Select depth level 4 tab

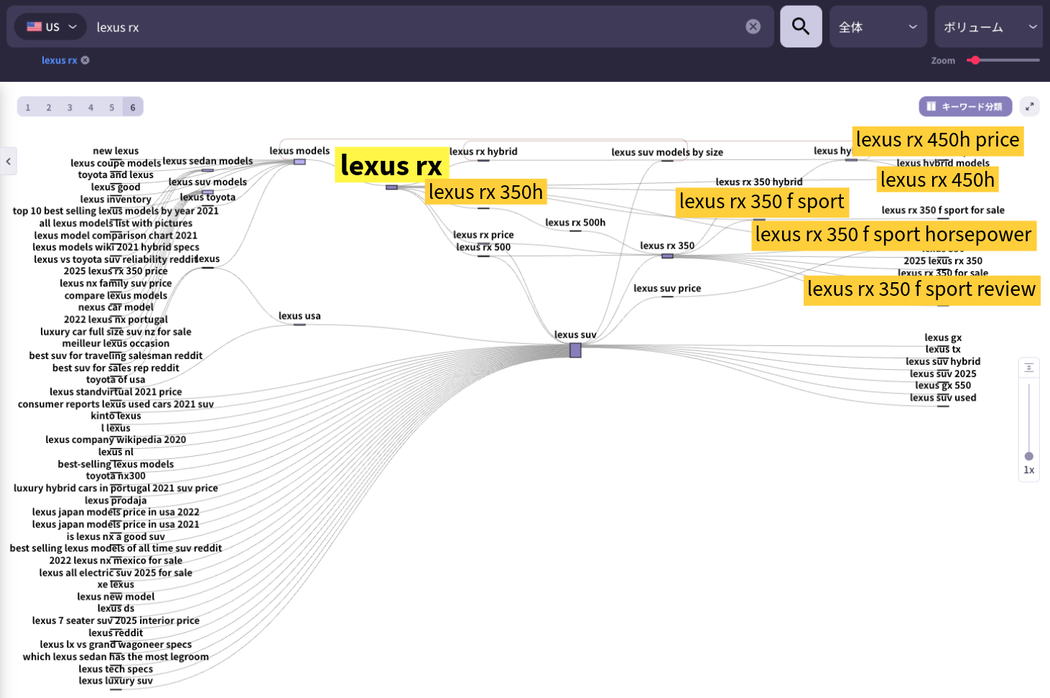tap(90, 107)
